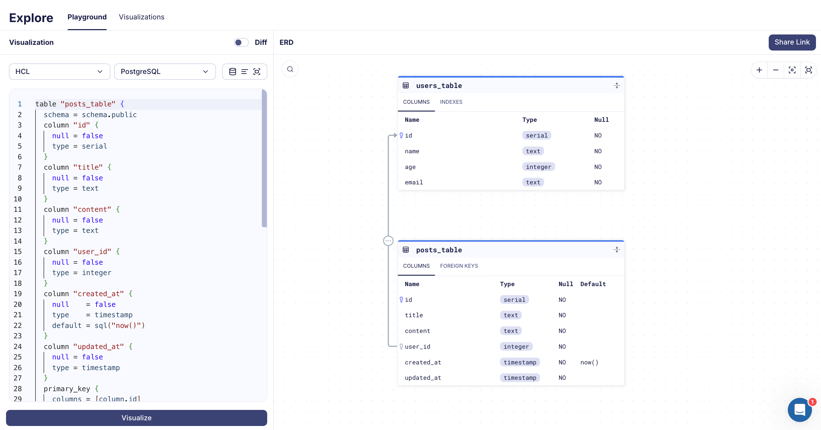Open the search magnifier on the ERD canvas
The width and height of the screenshot is (821, 430).
tap(290, 69)
